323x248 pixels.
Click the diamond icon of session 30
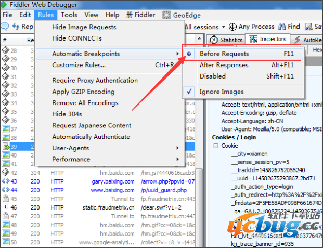click(x=6, y=68)
